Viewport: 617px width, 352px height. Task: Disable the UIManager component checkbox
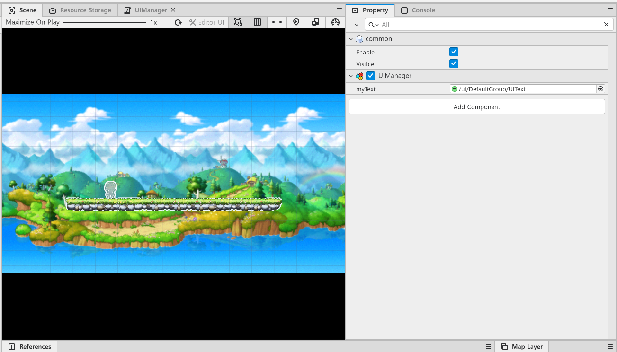point(371,76)
